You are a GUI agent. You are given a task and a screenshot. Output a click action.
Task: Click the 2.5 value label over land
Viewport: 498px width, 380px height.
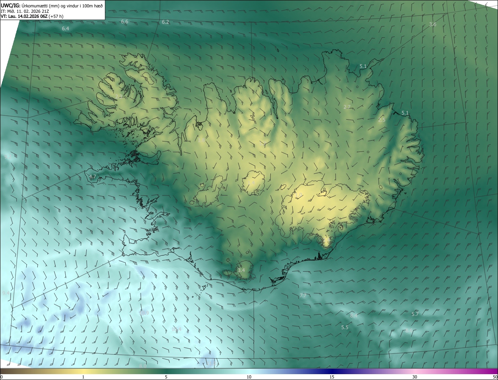click(x=382, y=120)
